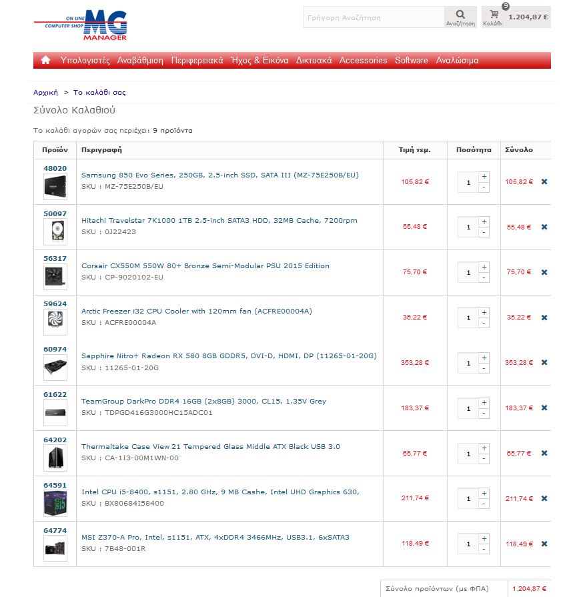Image resolution: width=581 pixels, height=597 pixels.
Task: Open the Περιφερειακά menu
Action: tap(197, 61)
